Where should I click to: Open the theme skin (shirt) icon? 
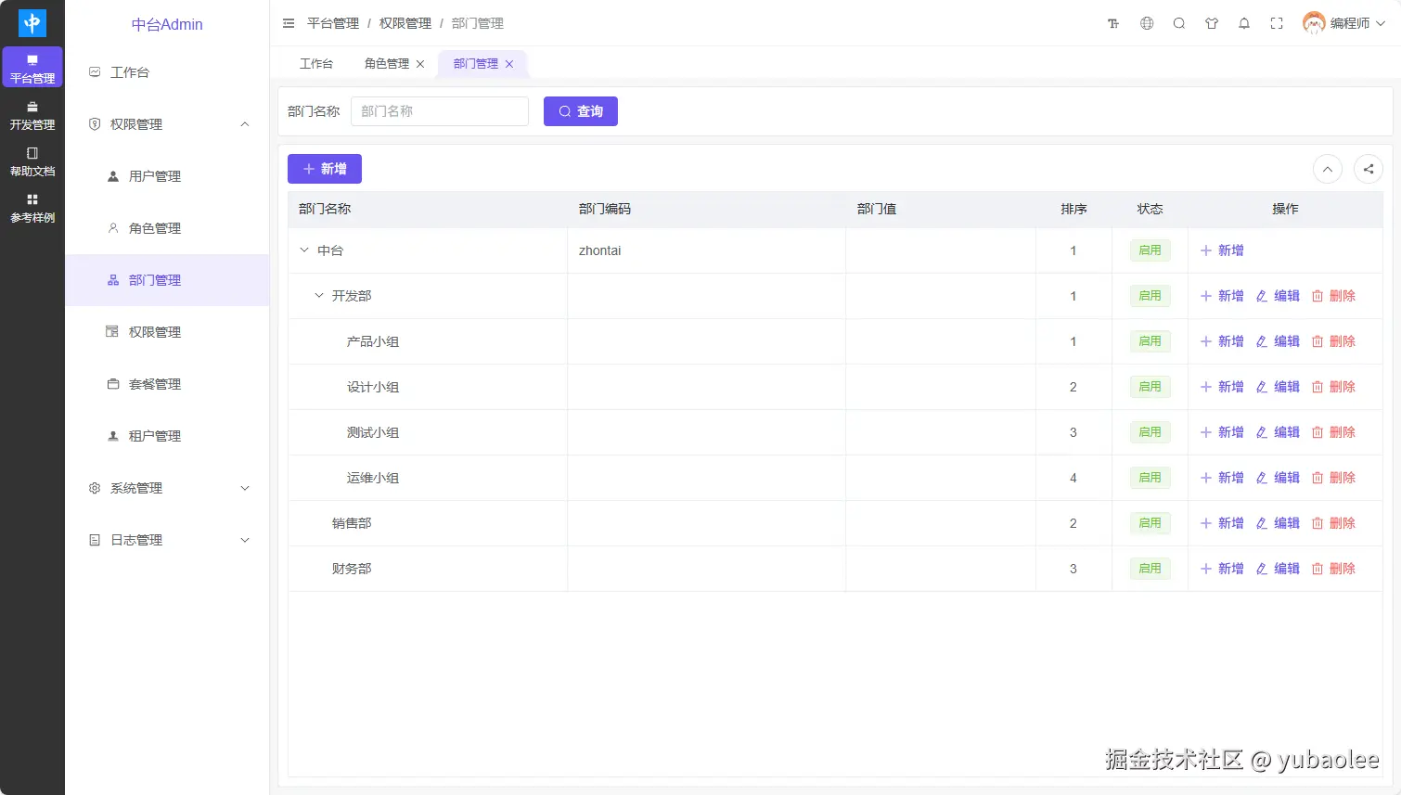tap(1212, 23)
